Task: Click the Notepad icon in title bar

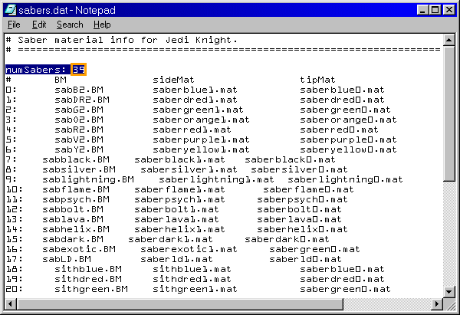Action: pos(11,10)
